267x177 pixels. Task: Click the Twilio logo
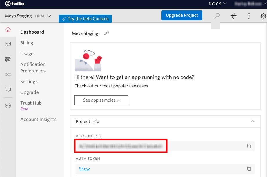tap(14, 3)
